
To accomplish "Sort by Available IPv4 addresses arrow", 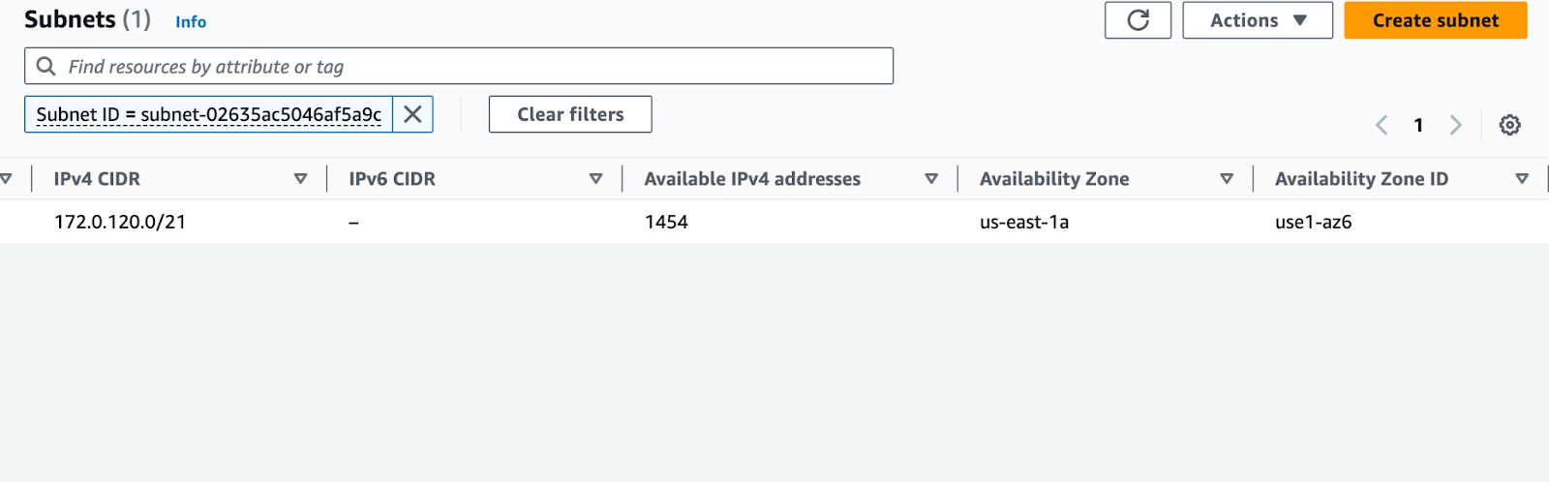I will (931, 179).
